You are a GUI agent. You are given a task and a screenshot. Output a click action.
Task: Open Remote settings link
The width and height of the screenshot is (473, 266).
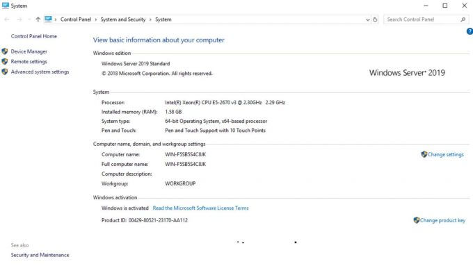29,61
